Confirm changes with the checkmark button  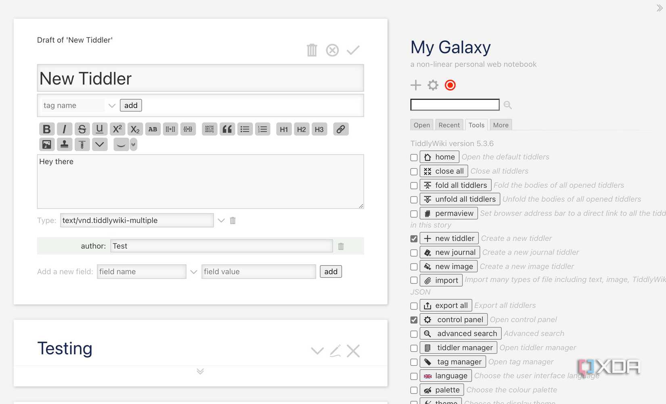click(353, 50)
